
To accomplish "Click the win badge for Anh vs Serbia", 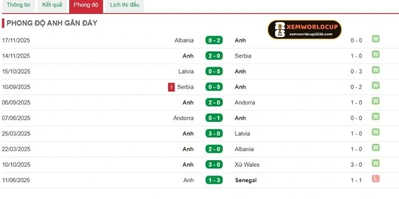I will [376, 55].
